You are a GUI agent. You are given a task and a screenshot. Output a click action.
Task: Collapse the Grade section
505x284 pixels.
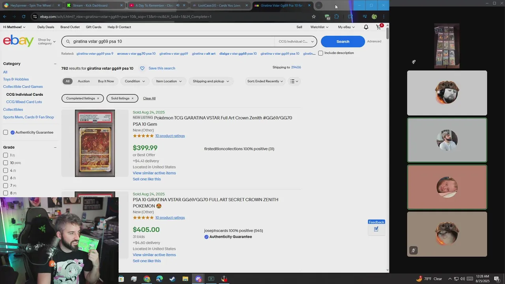click(55, 147)
